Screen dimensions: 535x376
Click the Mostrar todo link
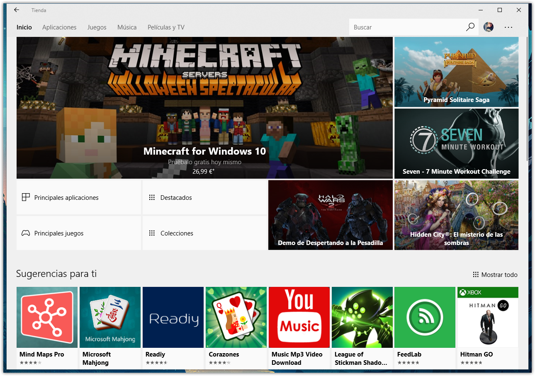[495, 274]
